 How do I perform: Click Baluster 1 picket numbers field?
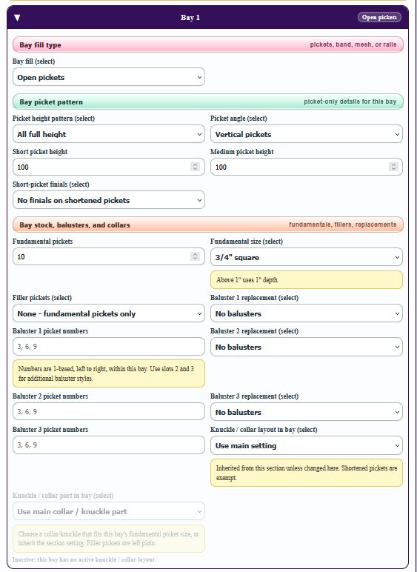point(109,346)
